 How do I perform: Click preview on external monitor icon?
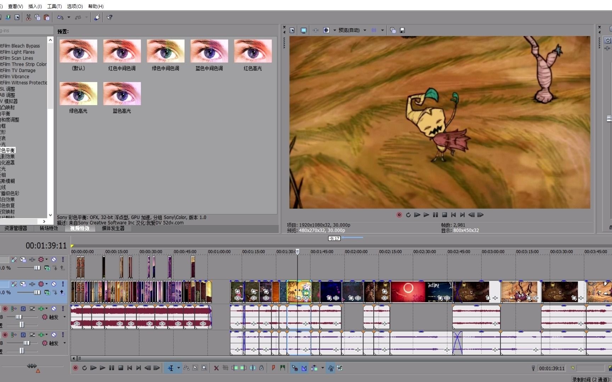(304, 30)
